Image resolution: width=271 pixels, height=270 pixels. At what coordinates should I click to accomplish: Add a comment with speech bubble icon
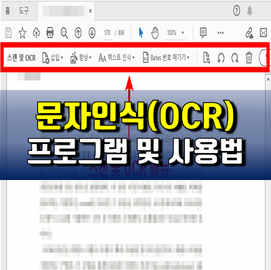203,32
